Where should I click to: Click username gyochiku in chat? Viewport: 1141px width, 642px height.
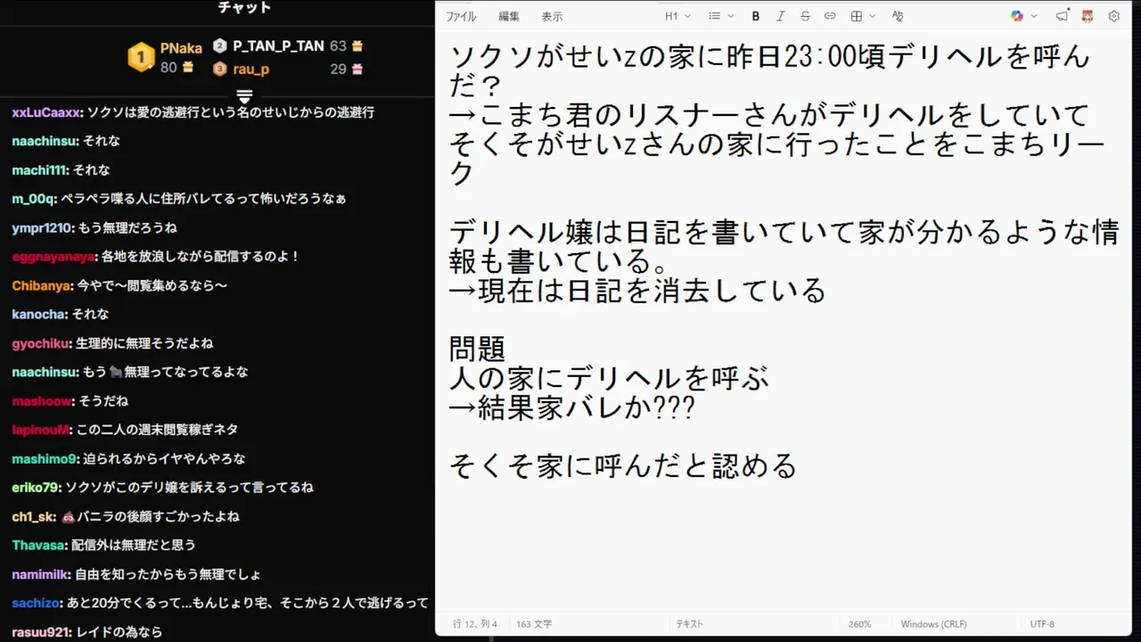pyautogui.click(x=41, y=343)
